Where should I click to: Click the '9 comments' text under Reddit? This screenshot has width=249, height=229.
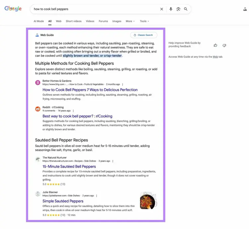49,111
